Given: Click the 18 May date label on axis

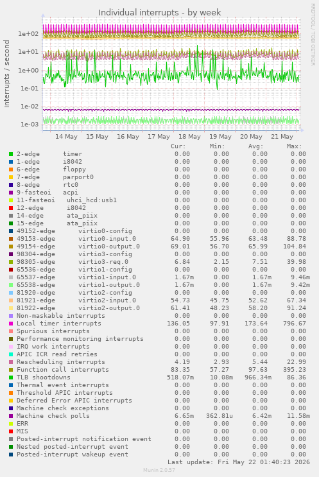Looking at the screenshot, I should click(x=189, y=137).
